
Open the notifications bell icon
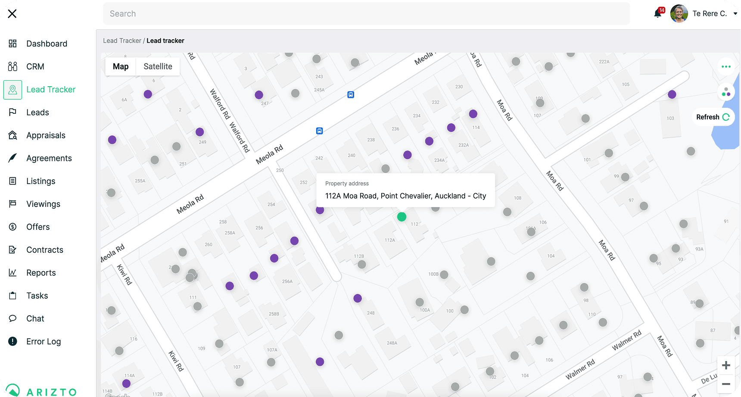pos(657,13)
